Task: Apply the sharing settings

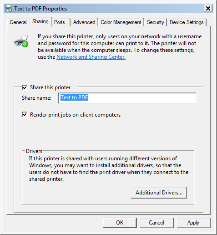Action: coord(193,223)
